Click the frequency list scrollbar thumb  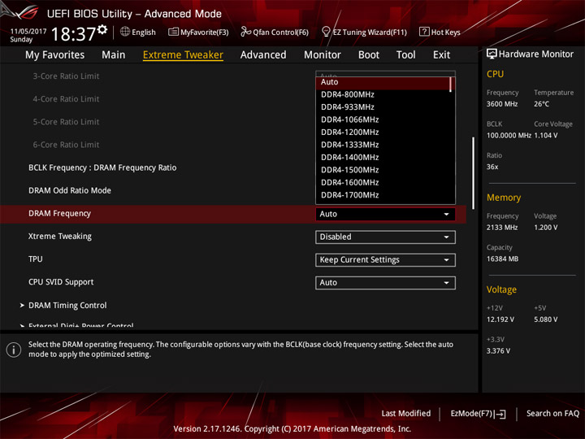click(451, 85)
